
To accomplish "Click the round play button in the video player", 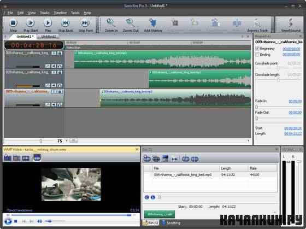I will [x=8, y=221].
